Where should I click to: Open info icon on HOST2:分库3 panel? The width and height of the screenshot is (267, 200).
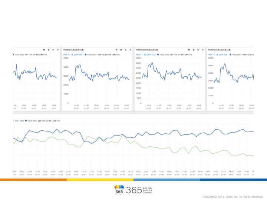click(189, 50)
